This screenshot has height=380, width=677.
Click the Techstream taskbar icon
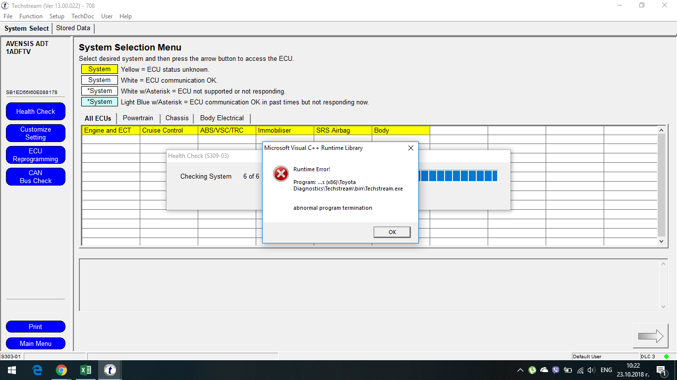(x=110, y=370)
